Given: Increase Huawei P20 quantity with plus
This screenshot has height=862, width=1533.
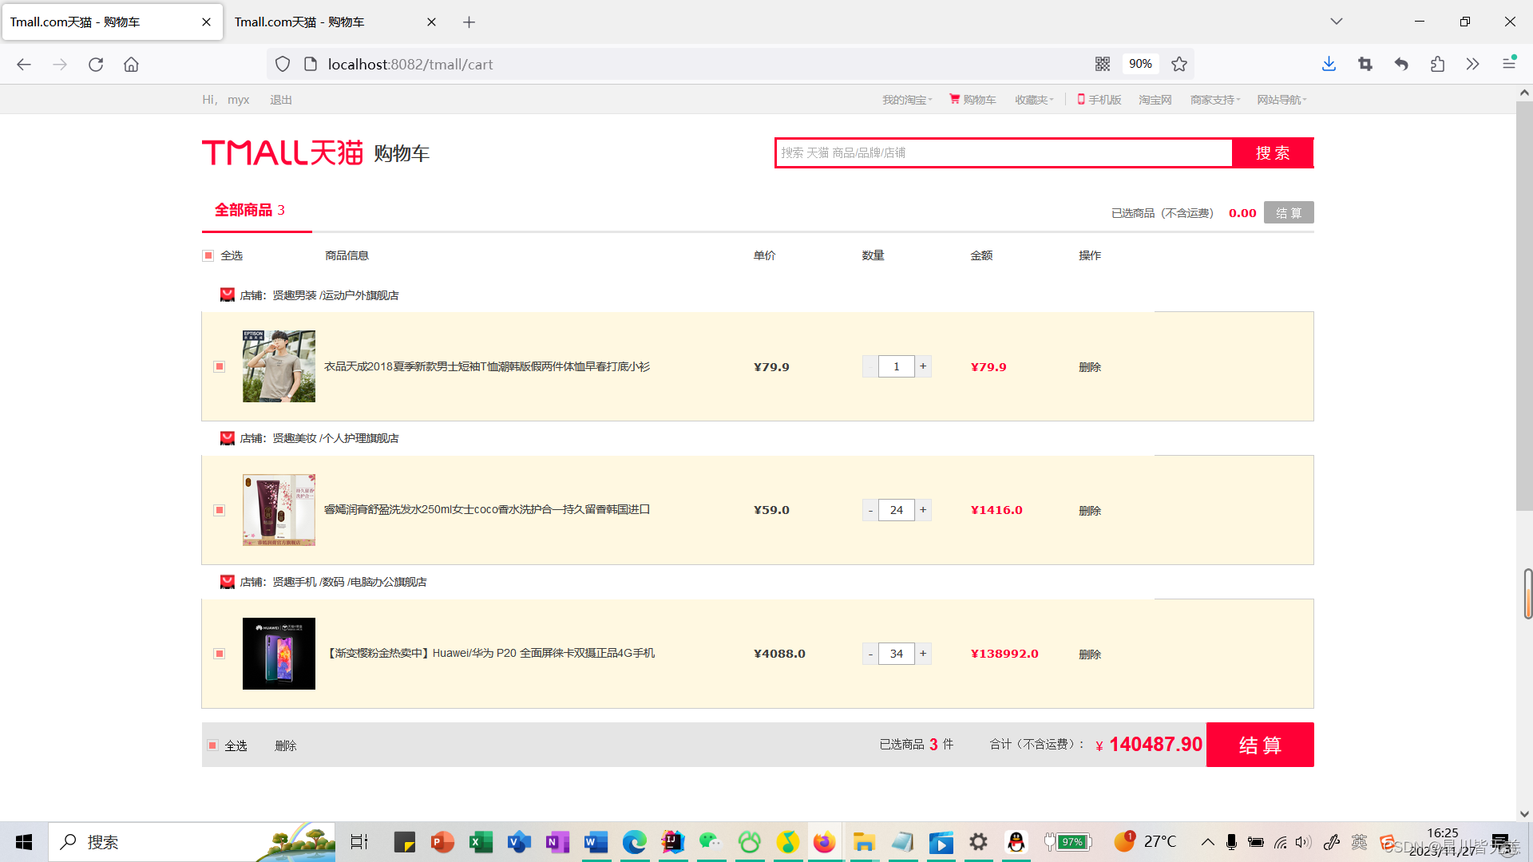Looking at the screenshot, I should click(x=923, y=654).
